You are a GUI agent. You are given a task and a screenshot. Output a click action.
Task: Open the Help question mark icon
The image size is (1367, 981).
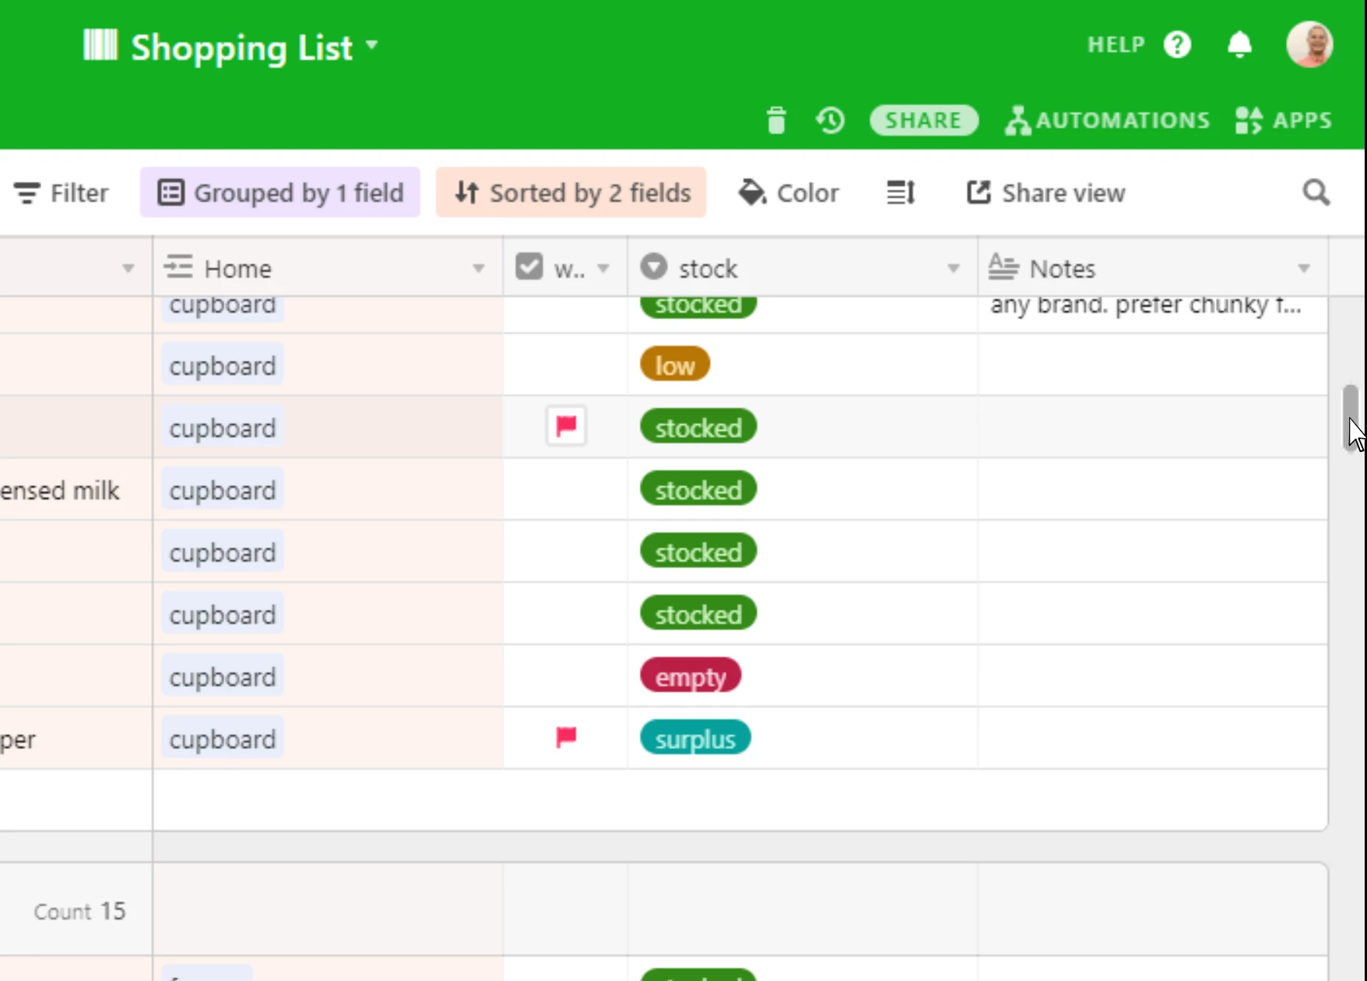coord(1177,45)
